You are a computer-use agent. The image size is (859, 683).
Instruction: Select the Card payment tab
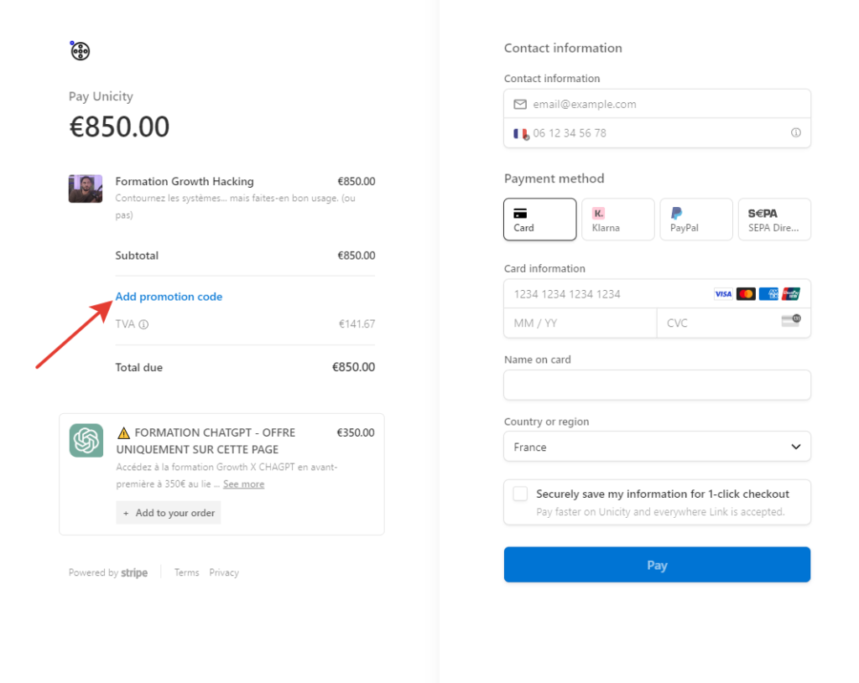click(539, 220)
